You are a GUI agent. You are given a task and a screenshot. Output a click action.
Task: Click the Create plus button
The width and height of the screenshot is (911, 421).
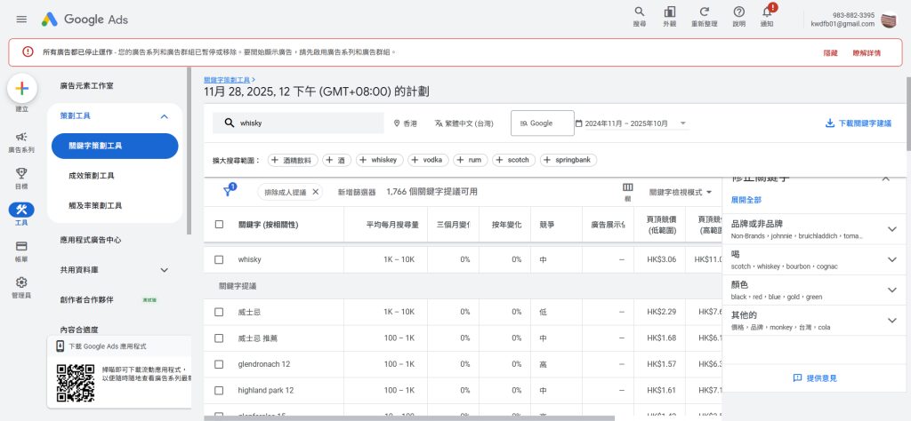click(22, 89)
